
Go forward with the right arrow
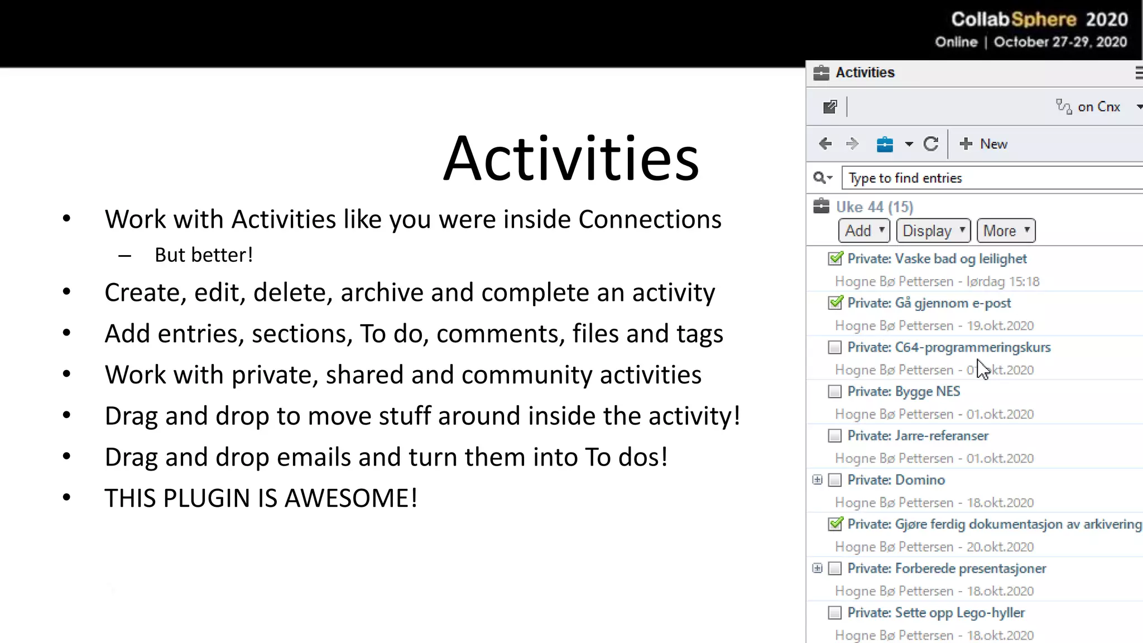[x=852, y=144]
